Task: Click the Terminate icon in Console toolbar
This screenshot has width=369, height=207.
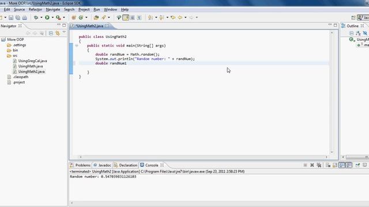Action: (x=305, y=165)
